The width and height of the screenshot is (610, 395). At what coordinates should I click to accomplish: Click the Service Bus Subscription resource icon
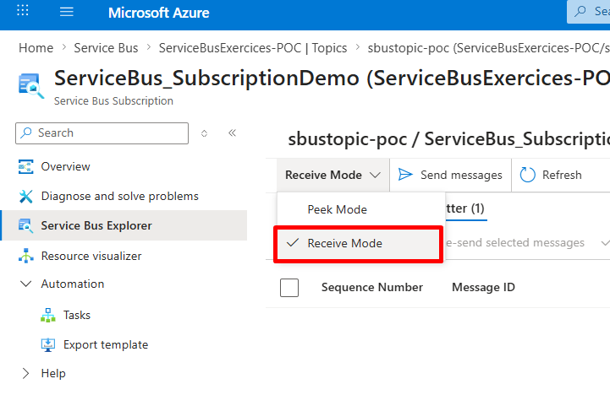[x=30, y=85]
